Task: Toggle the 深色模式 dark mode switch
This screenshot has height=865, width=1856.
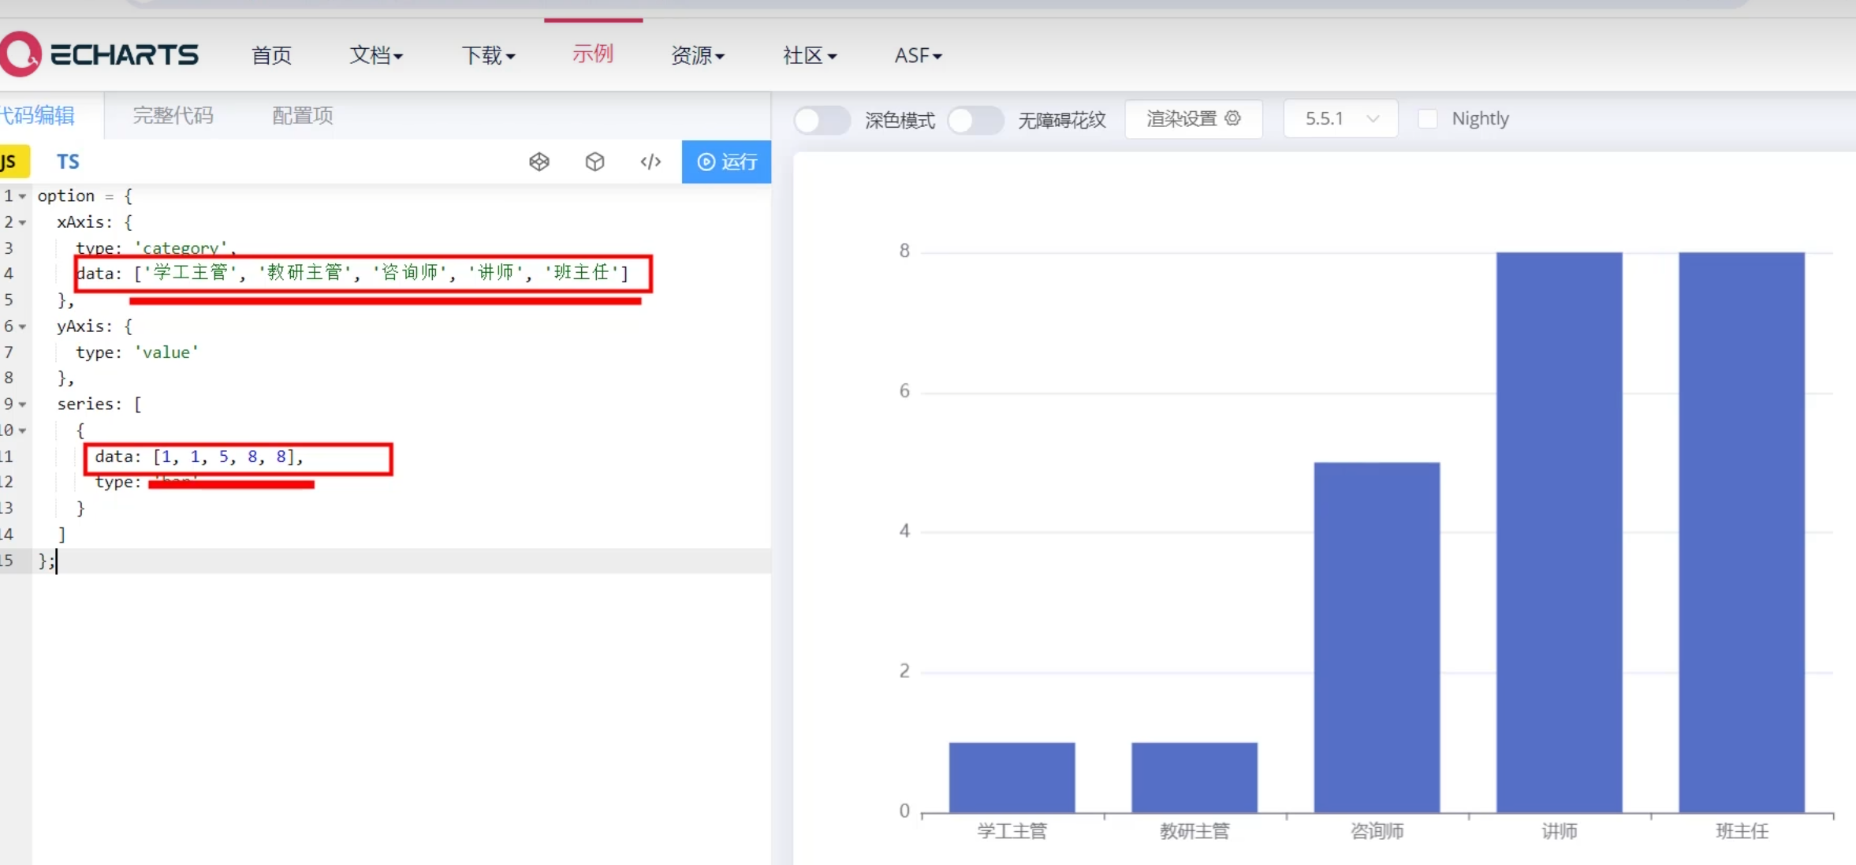Action: [822, 120]
